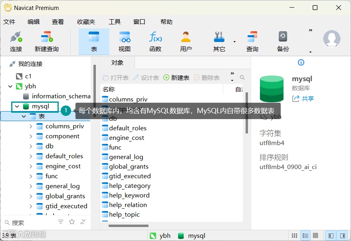
Task: Open the View (视图) toolbar icon
Action: click(x=125, y=42)
